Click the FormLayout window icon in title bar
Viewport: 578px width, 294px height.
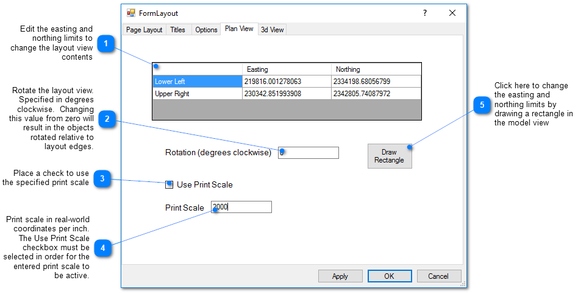(131, 13)
